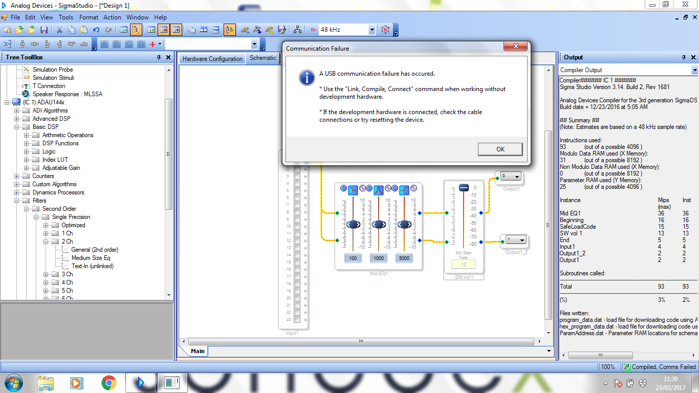Screen dimensions: 699x393
Task: Select the peak filter icon above the 1000 band
Action: tap(379, 190)
